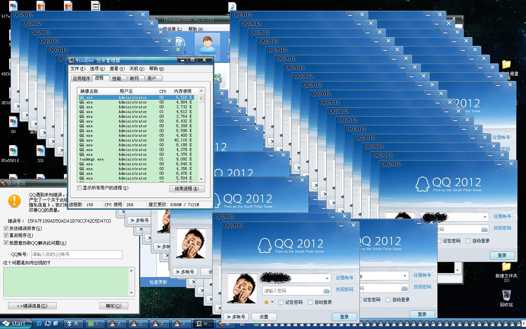This screenshot has width=526, height=329.
Task: Tick 自动登录 in middle QQ window
Action: pyautogui.click(x=388, y=299)
